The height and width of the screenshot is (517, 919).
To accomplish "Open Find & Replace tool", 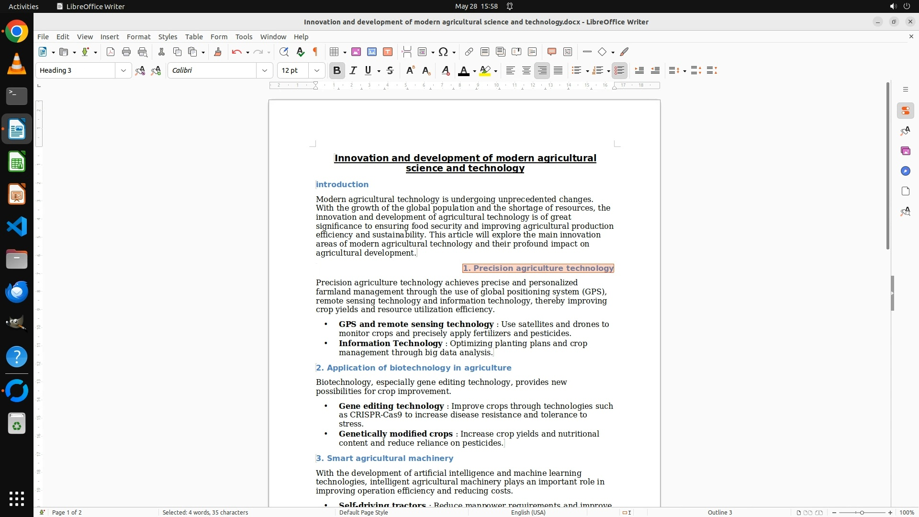I will [x=284, y=52].
